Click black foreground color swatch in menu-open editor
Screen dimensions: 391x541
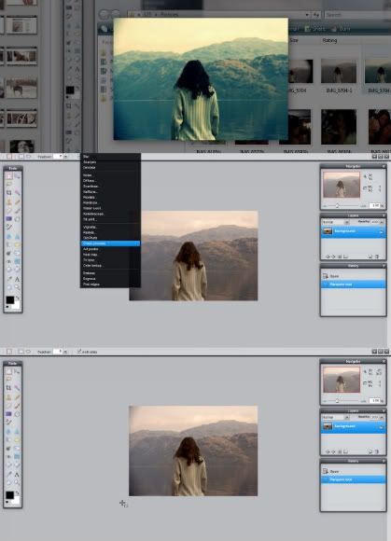(10, 299)
